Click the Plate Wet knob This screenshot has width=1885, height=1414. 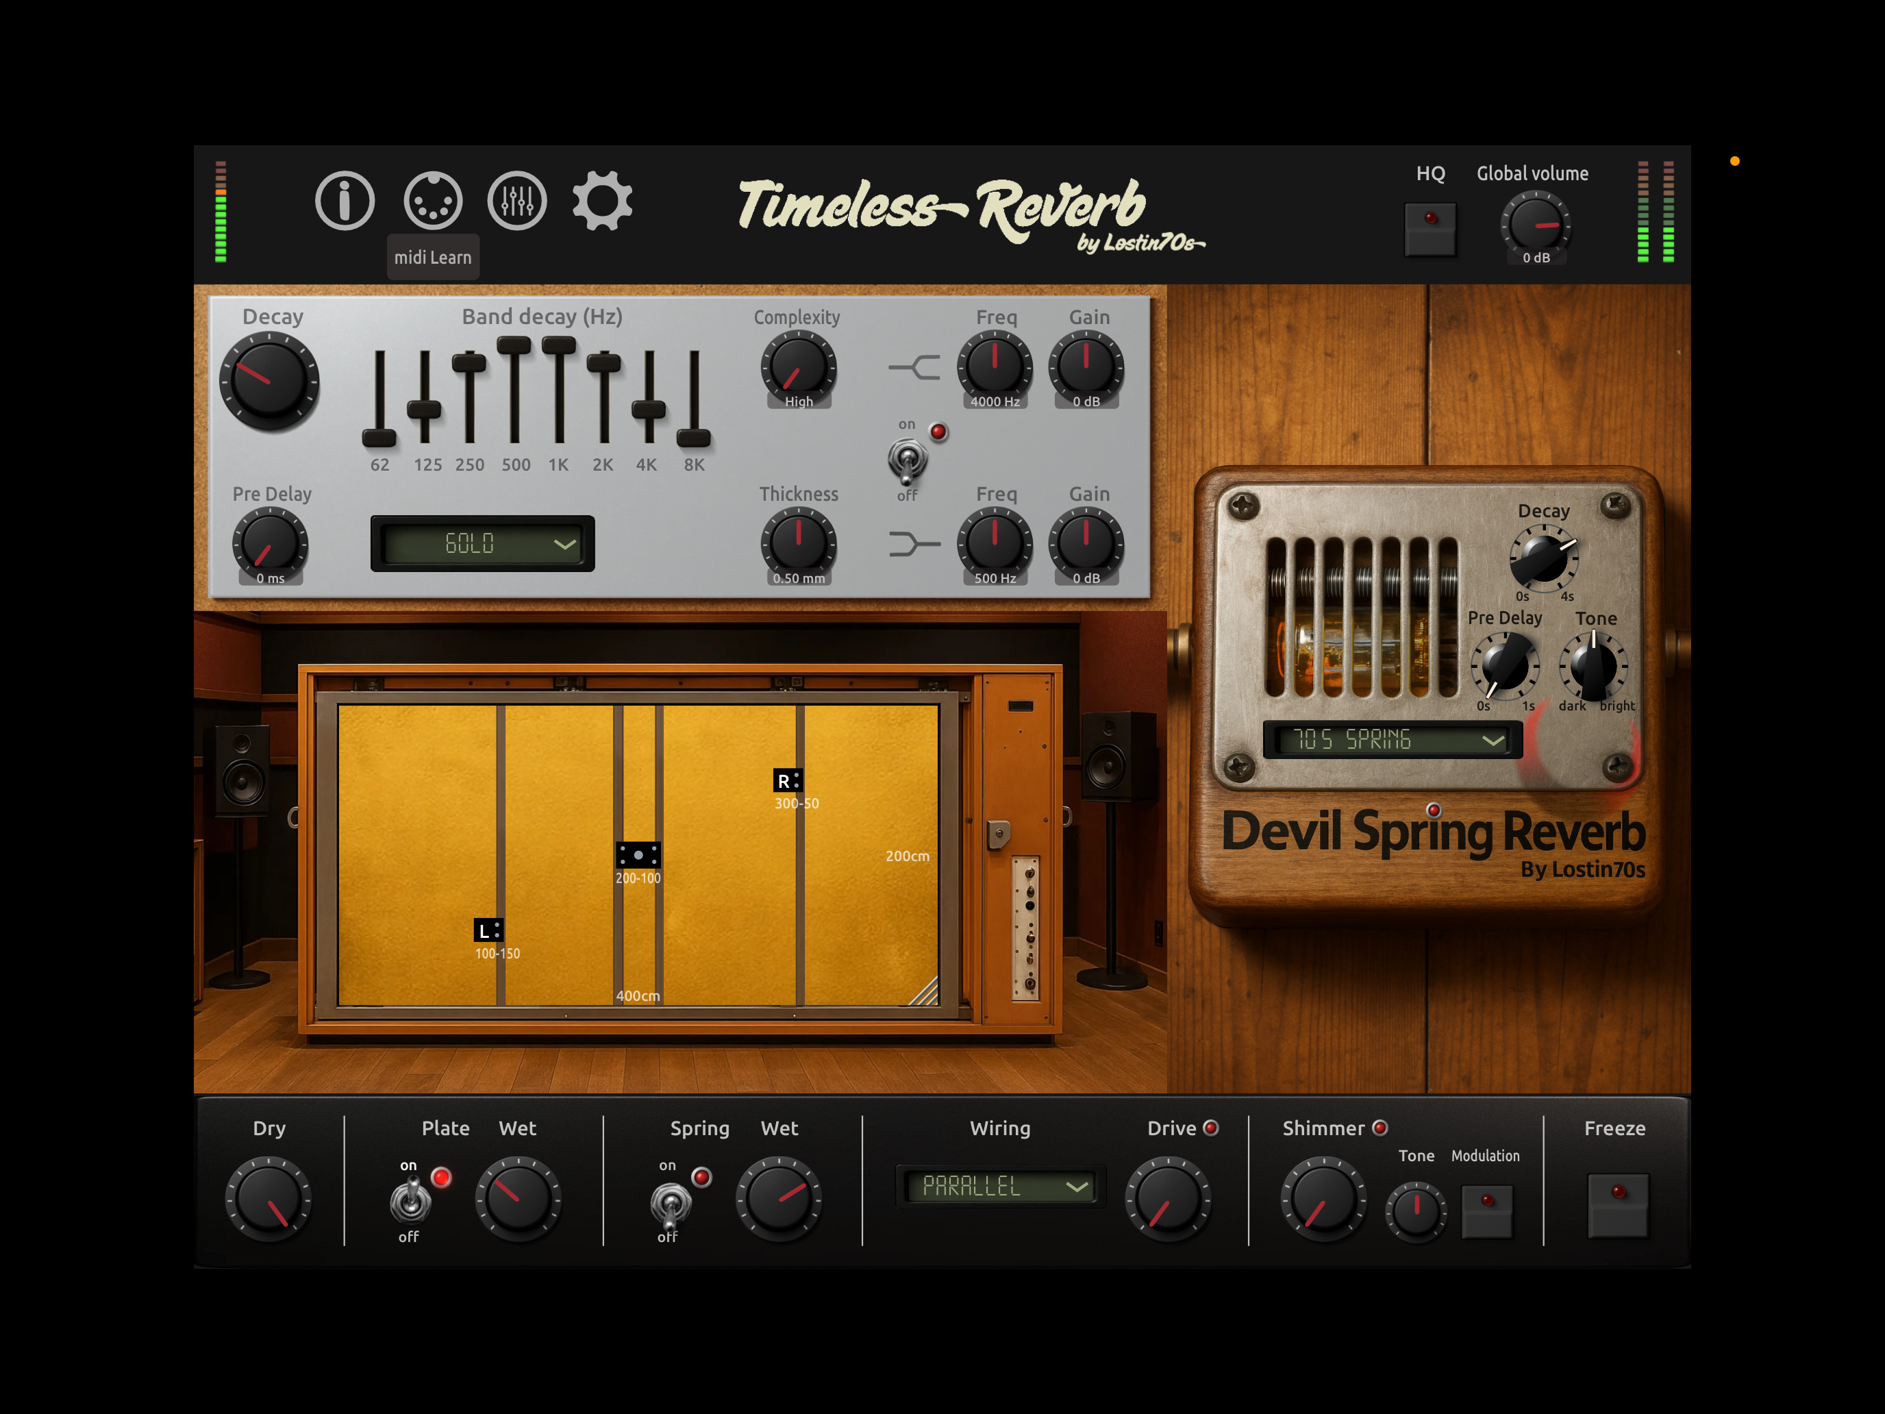point(517,1199)
